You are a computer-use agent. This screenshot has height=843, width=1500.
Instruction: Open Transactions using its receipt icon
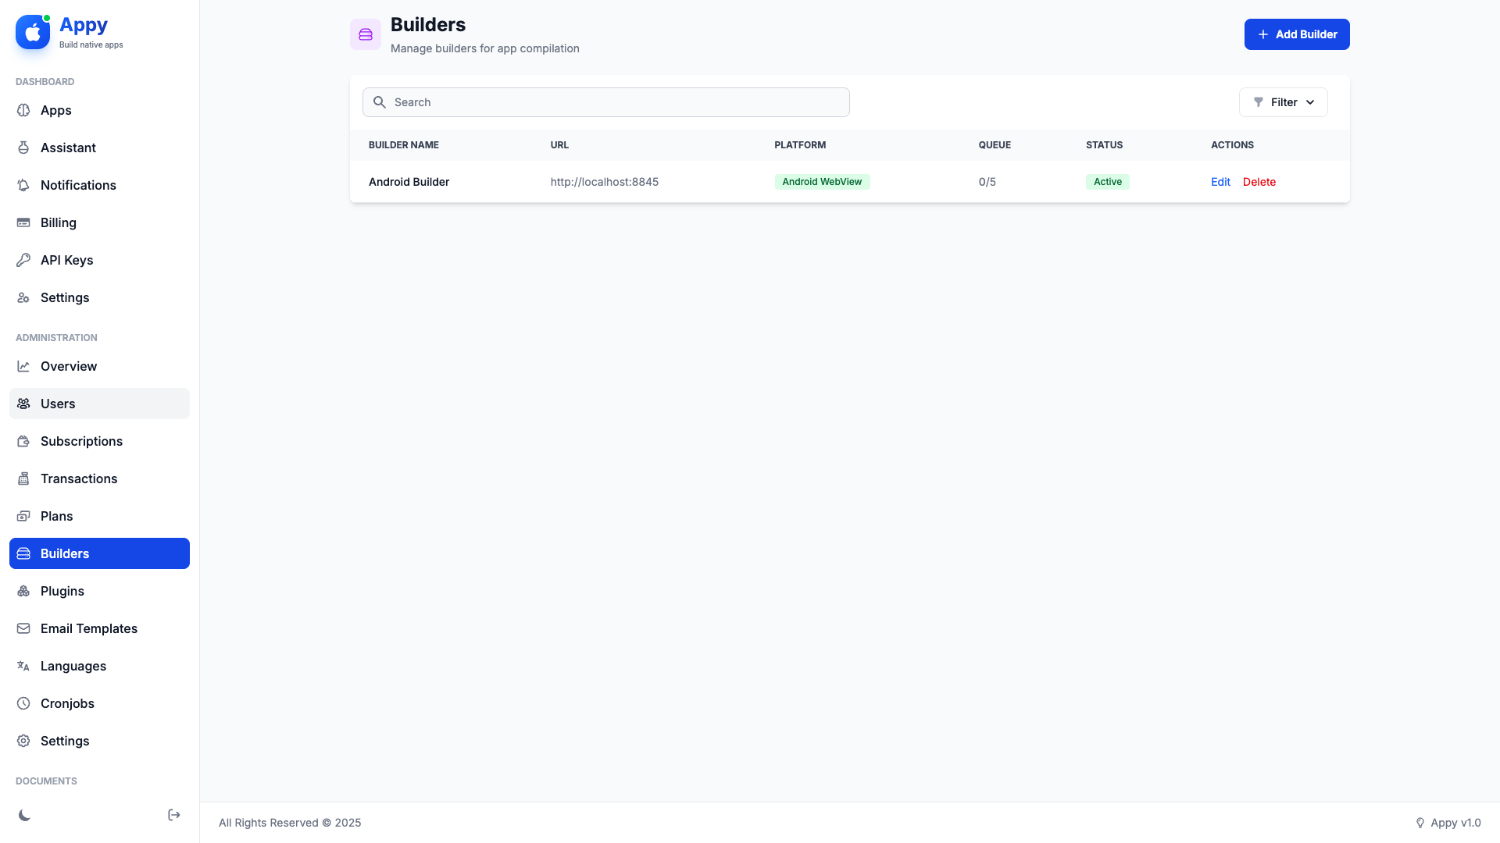coord(24,478)
